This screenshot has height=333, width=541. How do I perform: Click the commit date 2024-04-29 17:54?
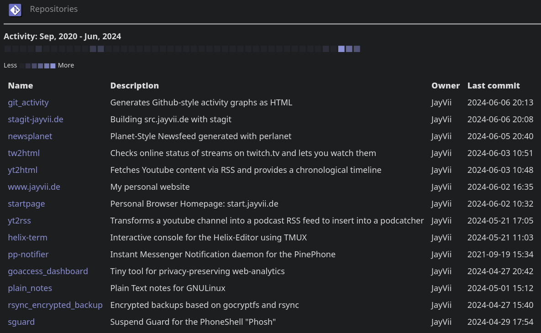point(500,322)
